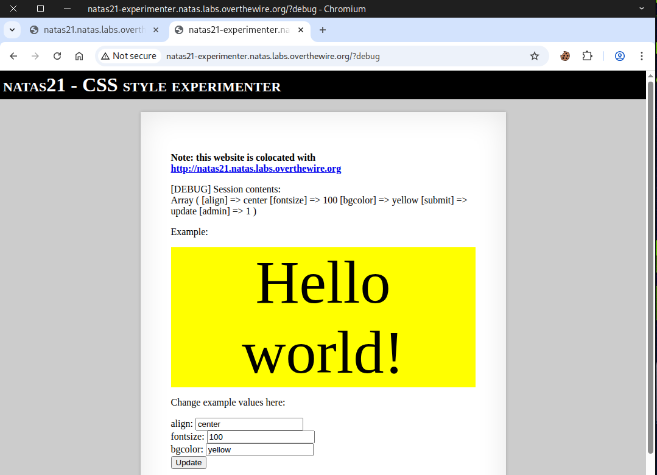Expand the tab search dropdown arrow
The height and width of the screenshot is (475, 657).
point(12,30)
